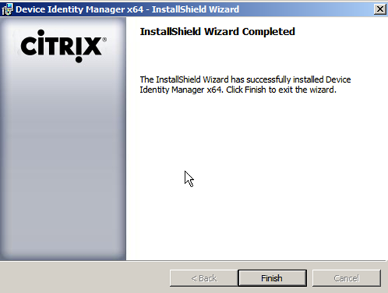The width and height of the screenshot is (388, 293).
Task: Click the horizontal separator line above the buttons
Action: tap(193, 261)
